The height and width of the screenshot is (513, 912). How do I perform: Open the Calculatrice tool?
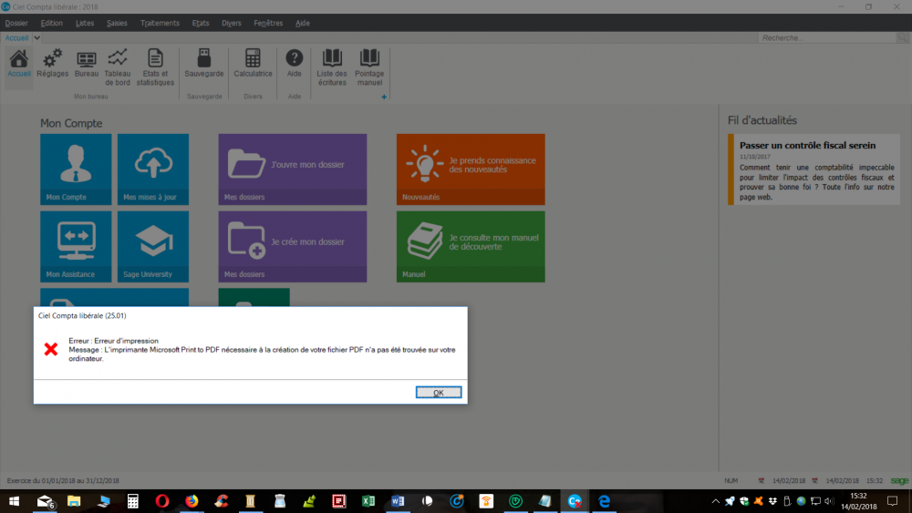click(253, 63)
